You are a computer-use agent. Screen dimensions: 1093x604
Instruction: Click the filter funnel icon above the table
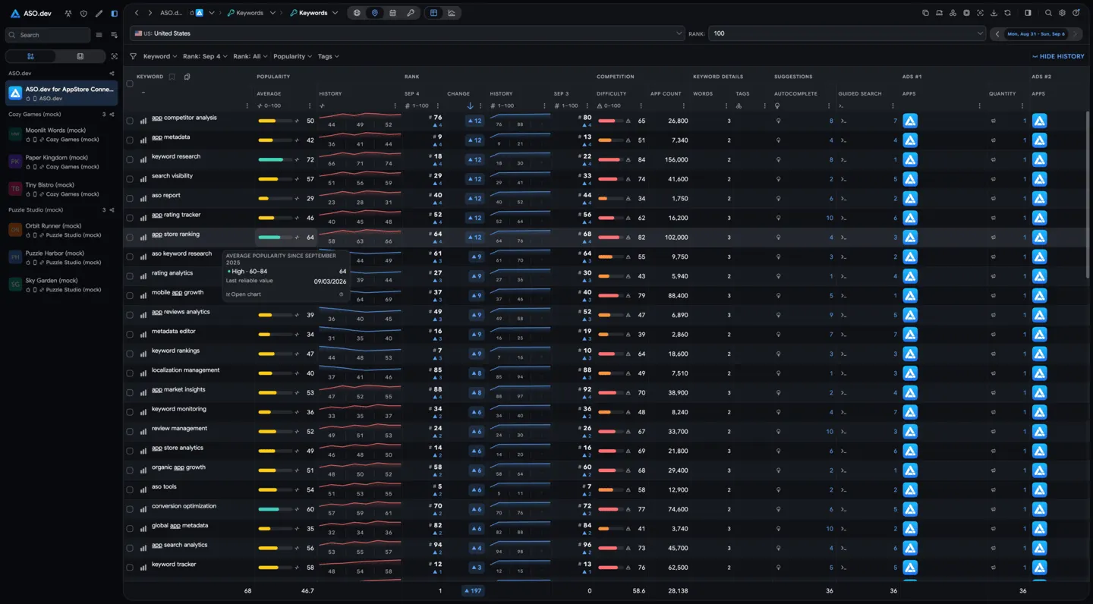click(134, 56)
